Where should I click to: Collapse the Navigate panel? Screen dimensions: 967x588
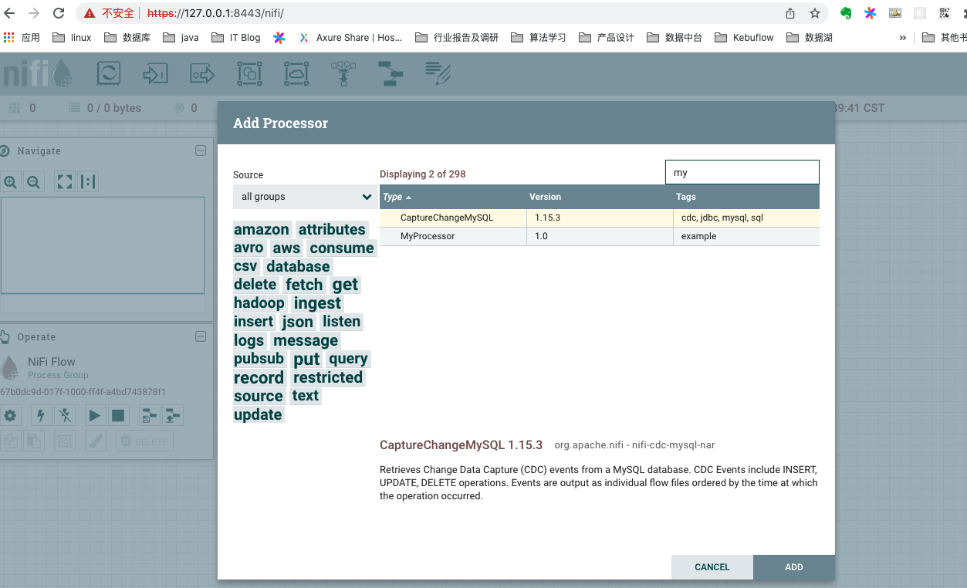click(x=201, y=150)
